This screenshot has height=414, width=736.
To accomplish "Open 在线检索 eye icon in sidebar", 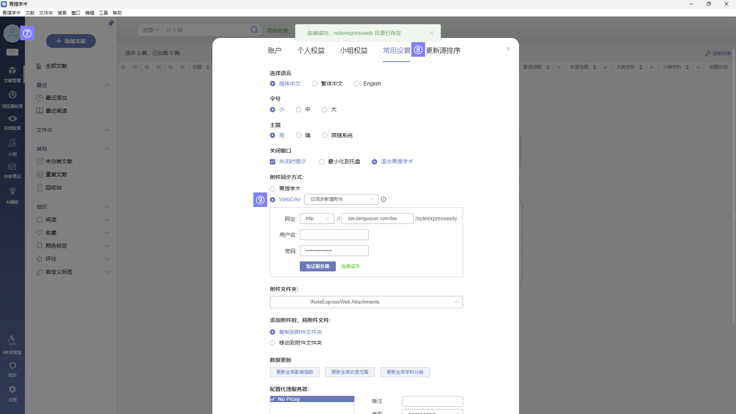I will pyautogui.click(x=12, y=119).
